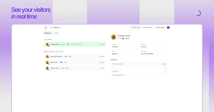Click the 3 pages count in sessions
The width and height of the screenshot is (214, 112).
click(x=164, y=64)
